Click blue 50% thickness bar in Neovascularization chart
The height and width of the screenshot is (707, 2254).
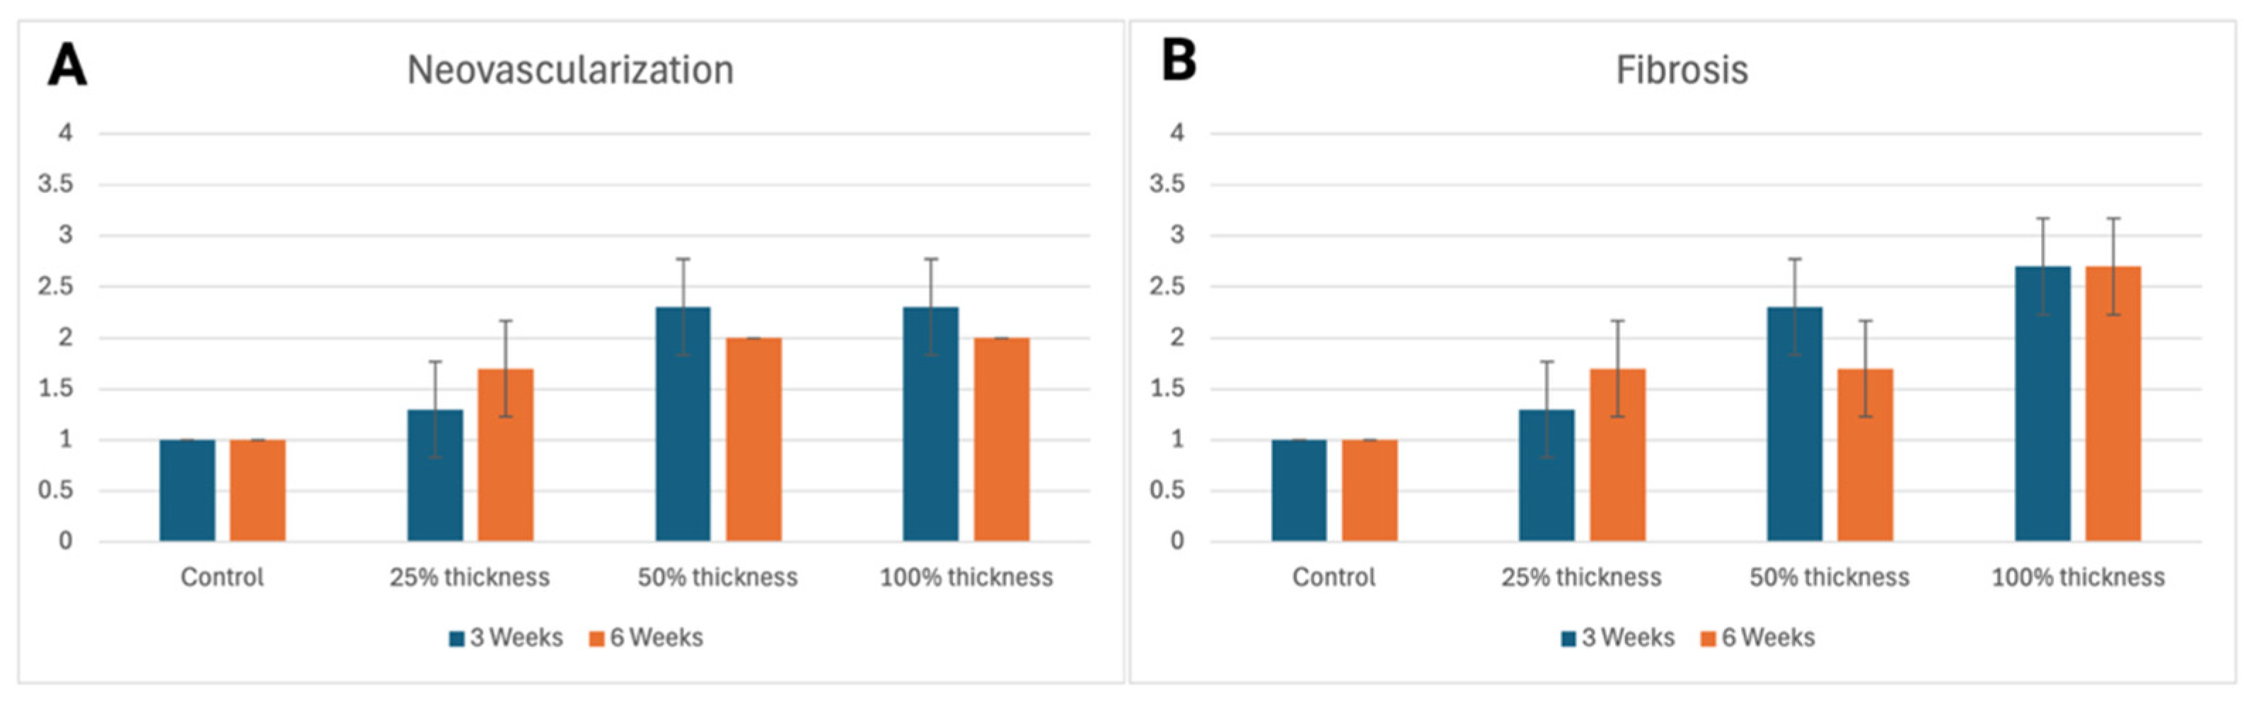click(683, 425)
